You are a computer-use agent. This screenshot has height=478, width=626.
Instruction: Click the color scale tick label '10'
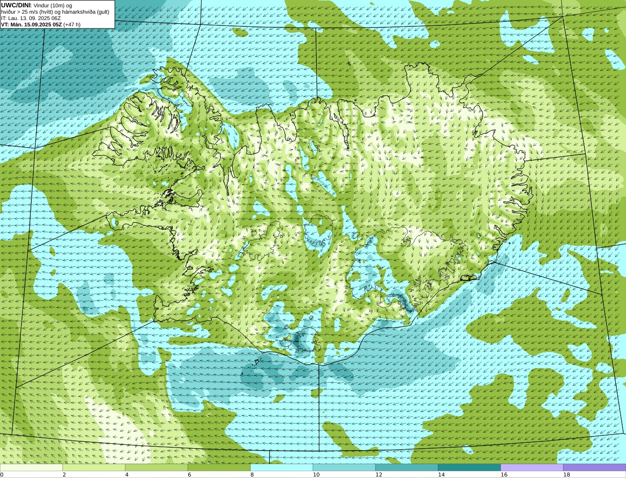point(316,475)
